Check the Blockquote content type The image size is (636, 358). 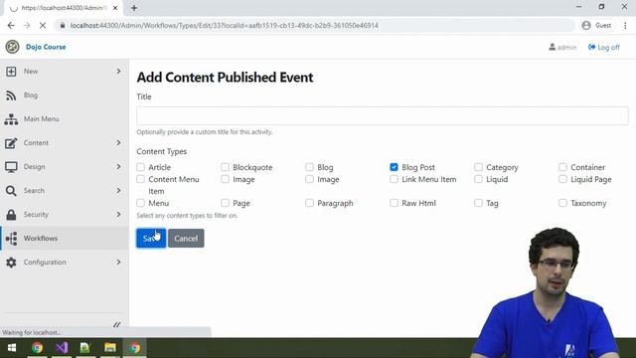(226, 167)
